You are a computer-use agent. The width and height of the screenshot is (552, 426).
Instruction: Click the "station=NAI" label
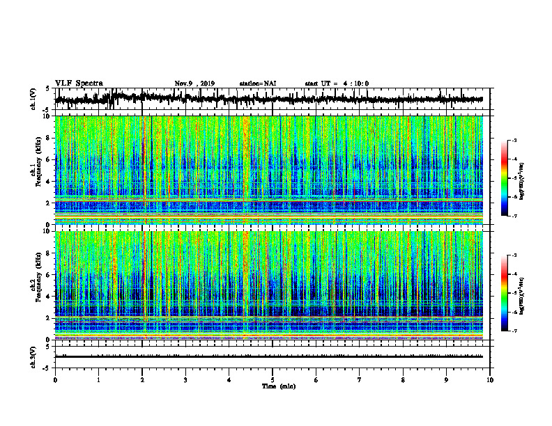(258, 84)
